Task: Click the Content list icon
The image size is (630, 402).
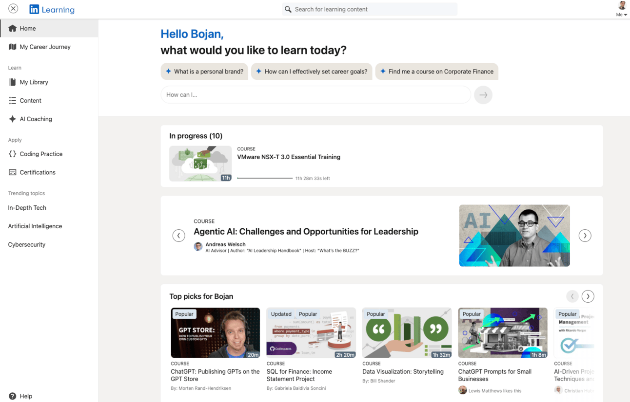Action: [x=13, y=101]
